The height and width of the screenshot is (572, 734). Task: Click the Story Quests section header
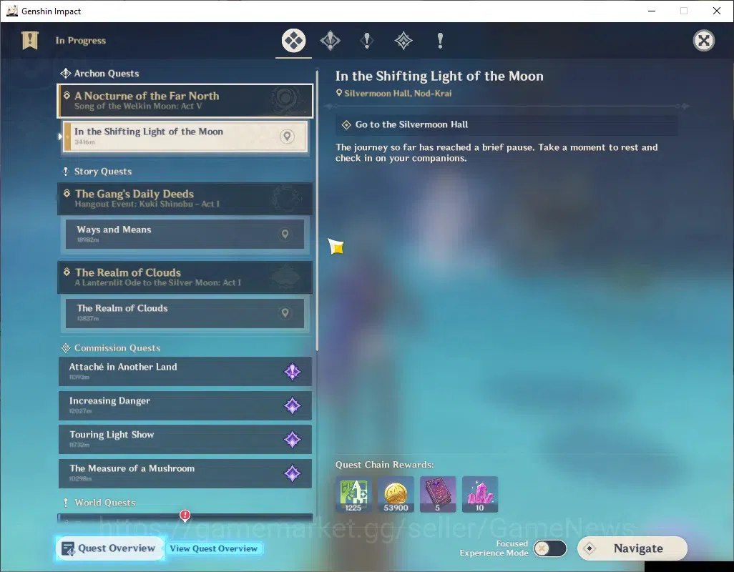click(x=97, y=171)
